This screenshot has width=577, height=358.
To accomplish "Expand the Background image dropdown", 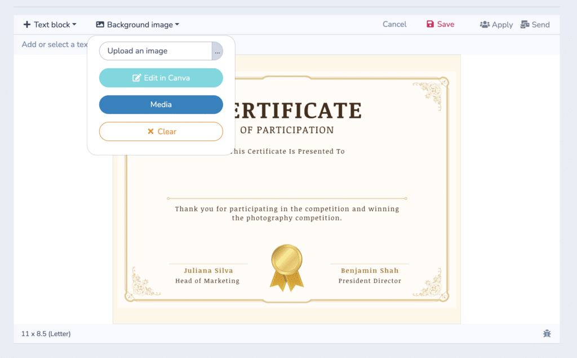I will point(138,24).
